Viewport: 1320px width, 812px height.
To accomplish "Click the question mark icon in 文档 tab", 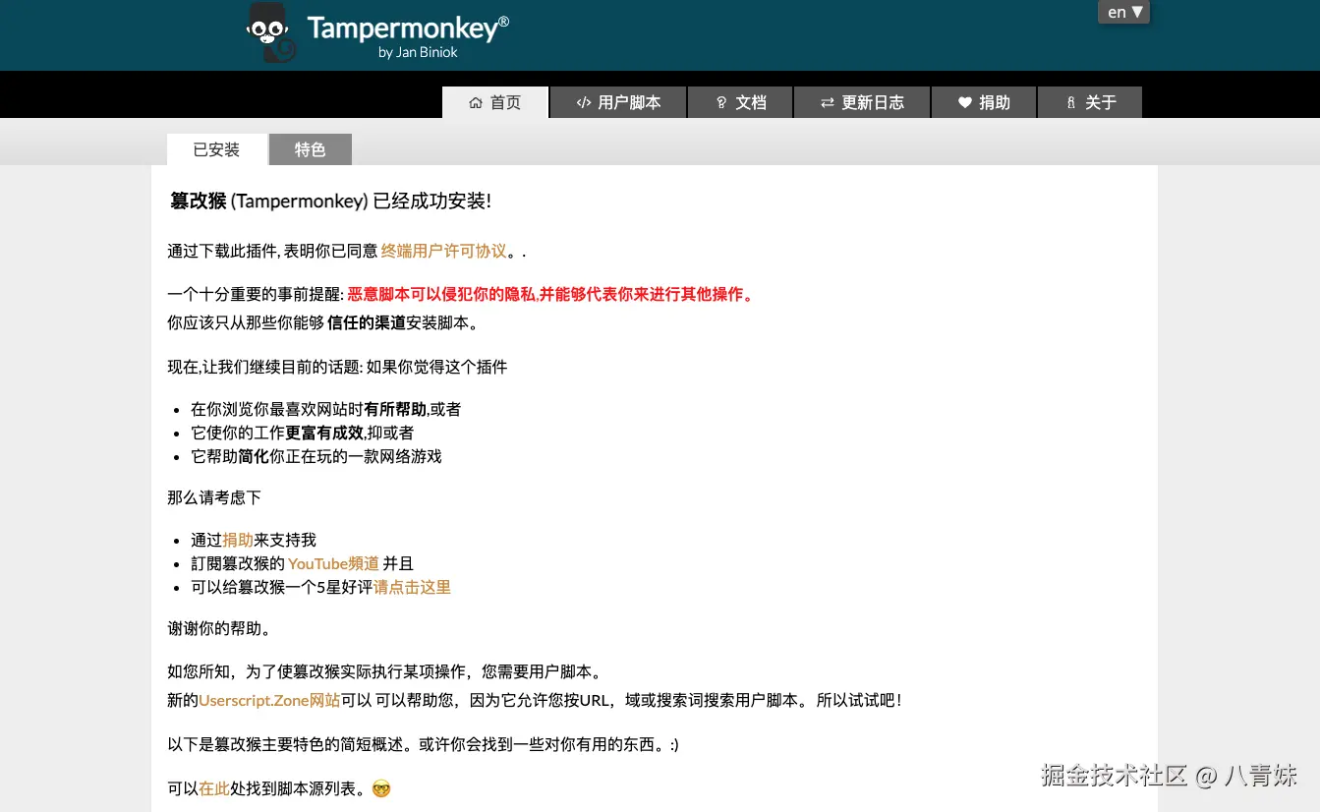I will click(721, 102).
